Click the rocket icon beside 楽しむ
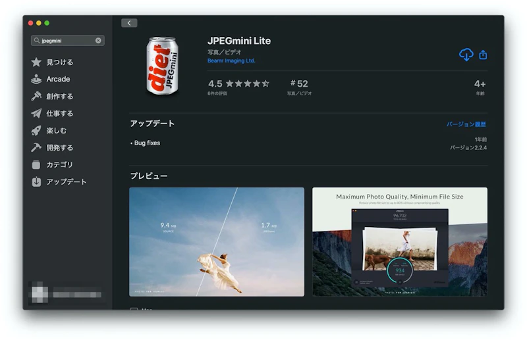 36,130
